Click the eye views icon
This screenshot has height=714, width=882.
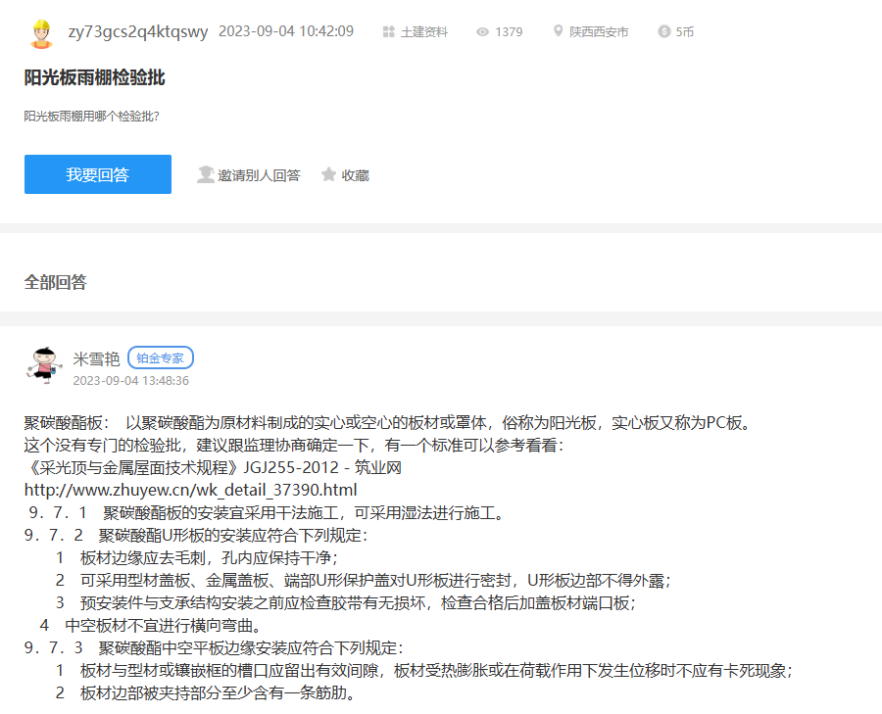click(482, 32)
